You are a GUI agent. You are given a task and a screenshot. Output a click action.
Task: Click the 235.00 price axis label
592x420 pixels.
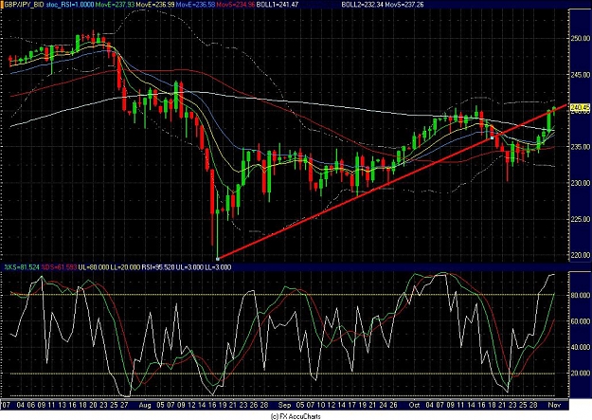click(x=581, y=147)
